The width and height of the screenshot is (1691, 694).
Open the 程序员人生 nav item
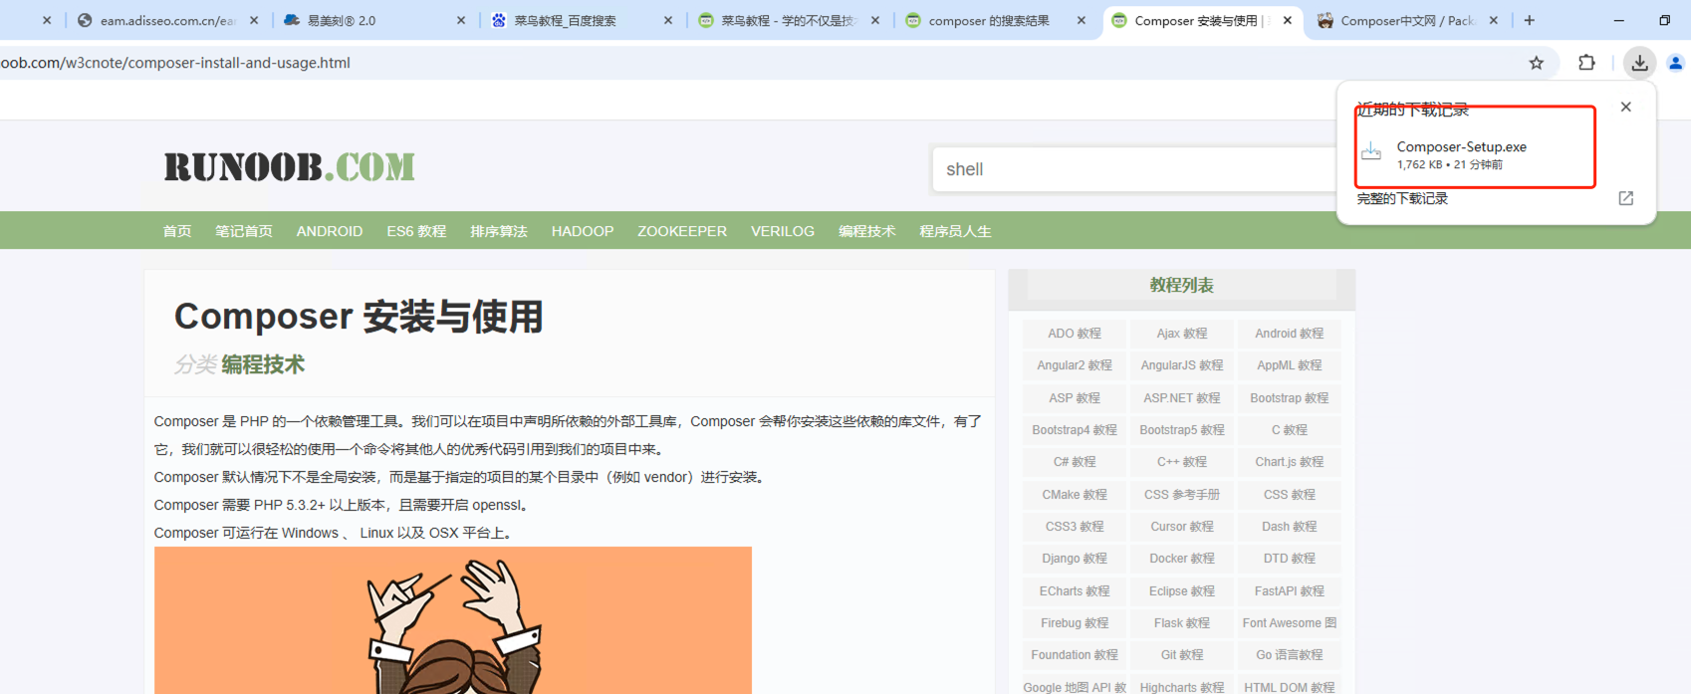point(955,231)
